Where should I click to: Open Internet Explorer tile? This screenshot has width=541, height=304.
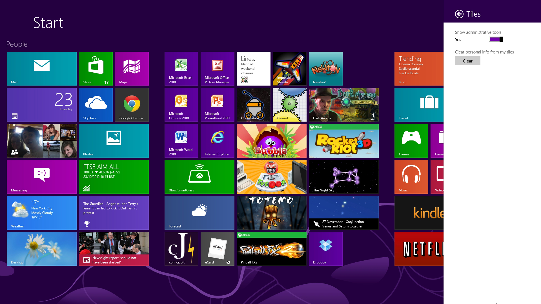pos(218,141)
